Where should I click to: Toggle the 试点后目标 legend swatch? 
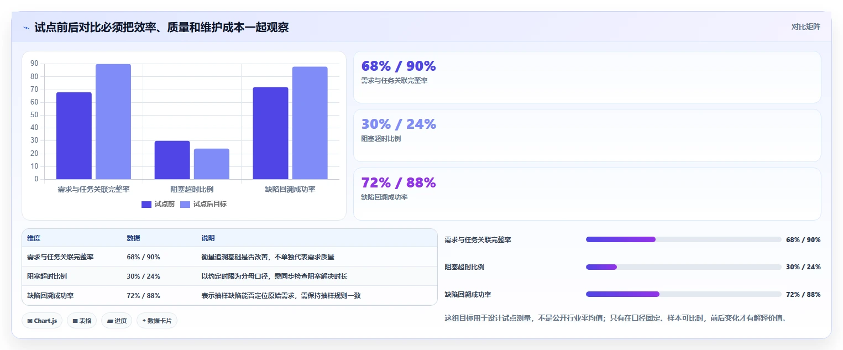pos(185,204)
